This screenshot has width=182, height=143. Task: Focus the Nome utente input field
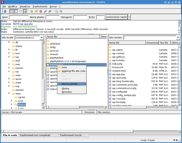[52, 17]
